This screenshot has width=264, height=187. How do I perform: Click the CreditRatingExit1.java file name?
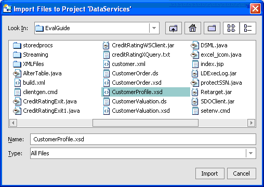tap(51, 111)
